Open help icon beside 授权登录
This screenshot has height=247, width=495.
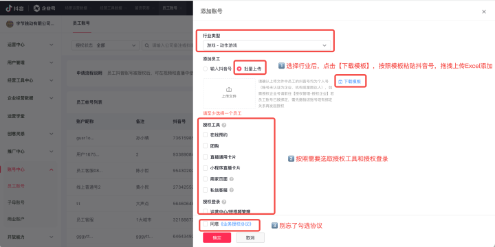[x=224, y=202]
